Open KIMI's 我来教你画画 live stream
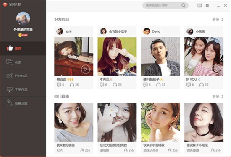Image resolution: width=231 pixels, height=157 pixels. 73,122
